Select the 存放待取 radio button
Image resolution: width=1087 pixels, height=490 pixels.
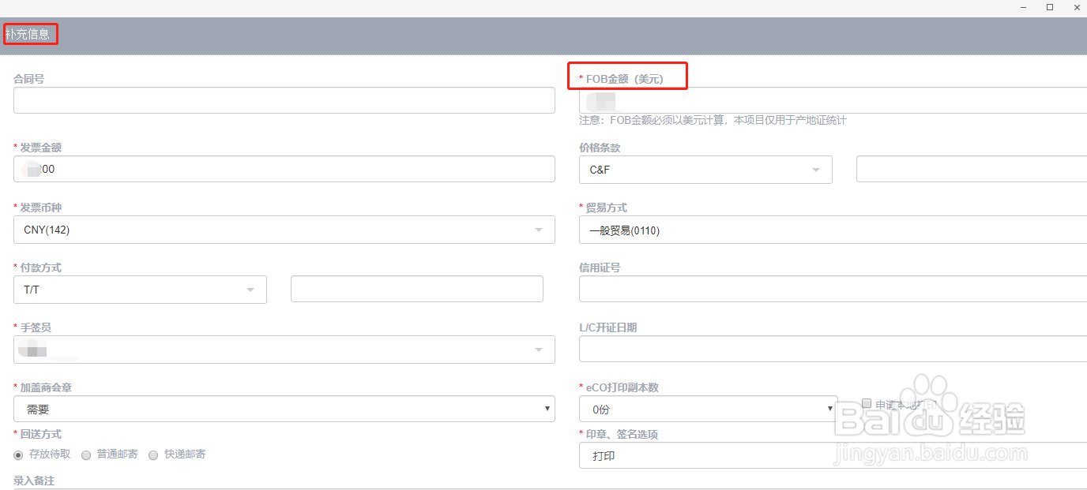click(x=18, y=455)
